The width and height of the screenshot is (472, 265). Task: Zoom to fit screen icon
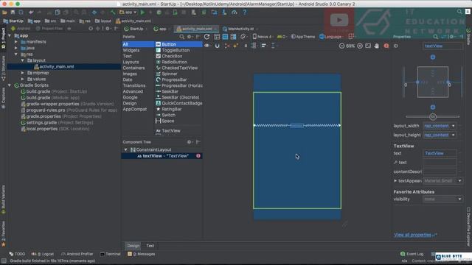368,46
